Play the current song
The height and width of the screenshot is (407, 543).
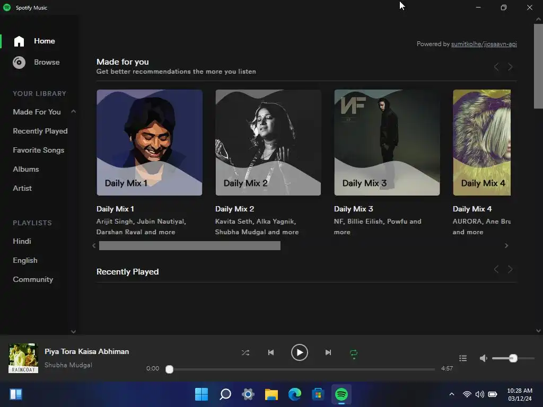coord(300,352)
